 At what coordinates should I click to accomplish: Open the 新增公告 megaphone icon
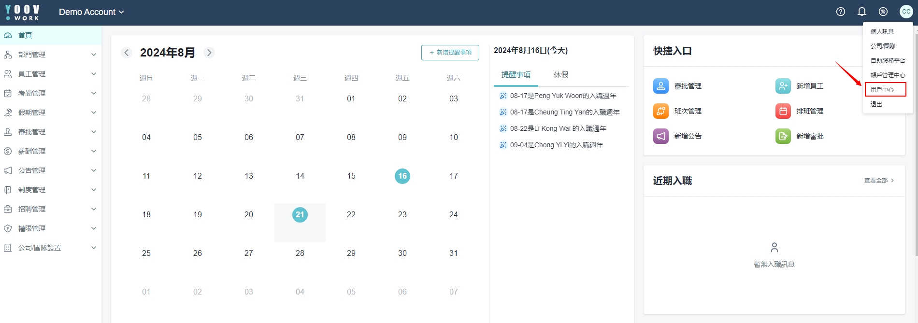(660, 136)
